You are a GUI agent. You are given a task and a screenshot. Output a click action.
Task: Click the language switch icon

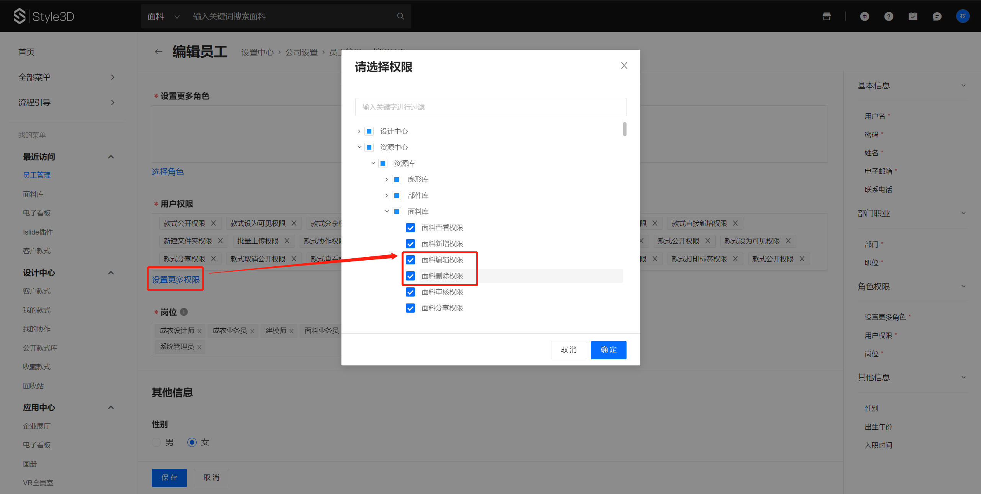[865, 16]
